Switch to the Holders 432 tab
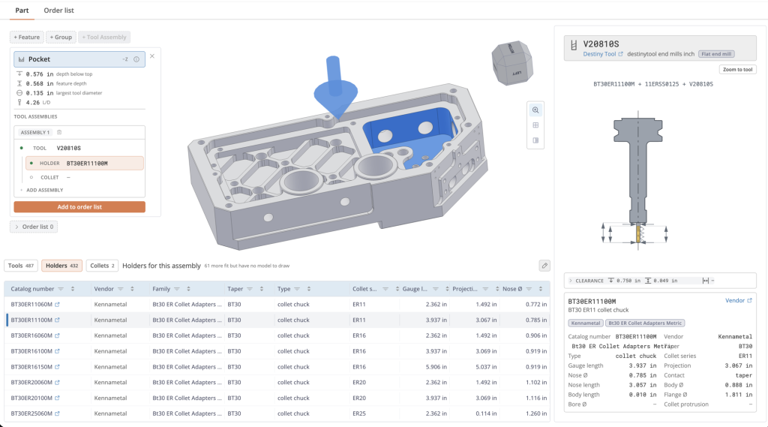The width and height of the screenshot is (768, 427). [61, 266]
